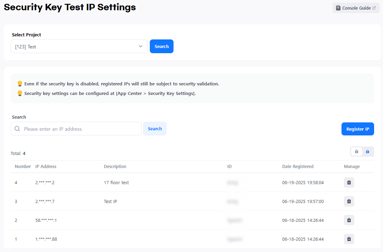The height and width of the screenshot is (252, 383).
Task: Delete the 'Test IP' row
Action: [349, 201]
